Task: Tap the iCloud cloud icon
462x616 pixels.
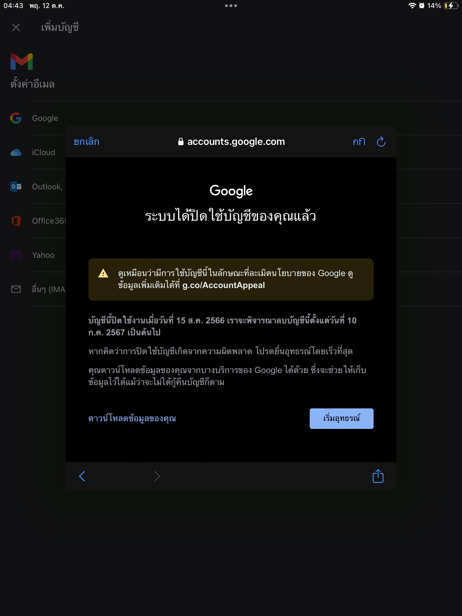Action: tap(16, 153)
